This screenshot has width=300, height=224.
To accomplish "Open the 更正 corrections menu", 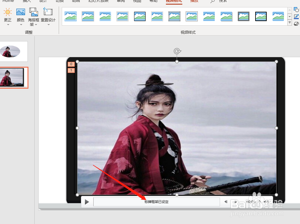I will click(8, 16).
